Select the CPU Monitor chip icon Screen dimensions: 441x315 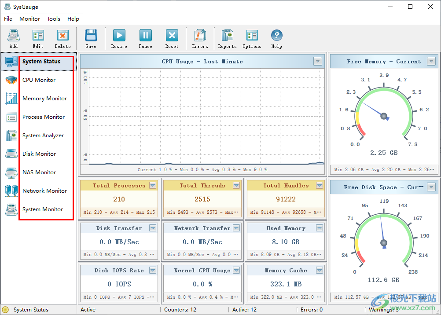tap(11, 80)
